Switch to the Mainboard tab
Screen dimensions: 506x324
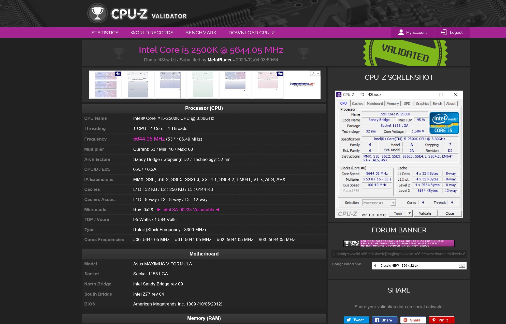tap(375, 104)
